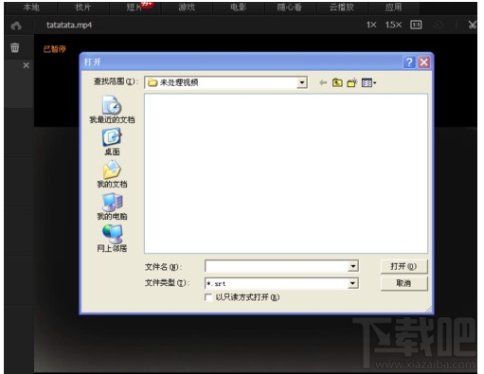
Task: Switch to the 随心看 tab
Action: (x=290, y=8)
